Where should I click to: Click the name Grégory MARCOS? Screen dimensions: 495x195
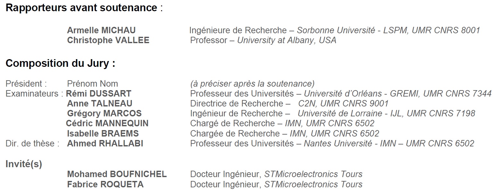click(x=104, y=113)
